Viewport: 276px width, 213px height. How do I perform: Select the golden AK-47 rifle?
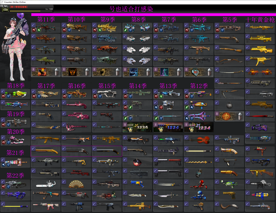tap(46, 140)
